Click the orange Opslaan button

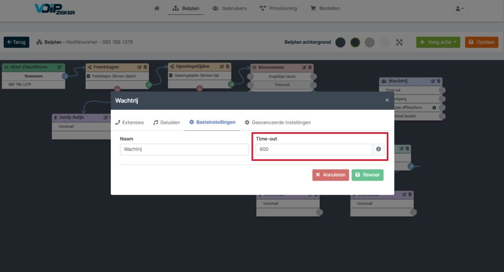point(481,42)
